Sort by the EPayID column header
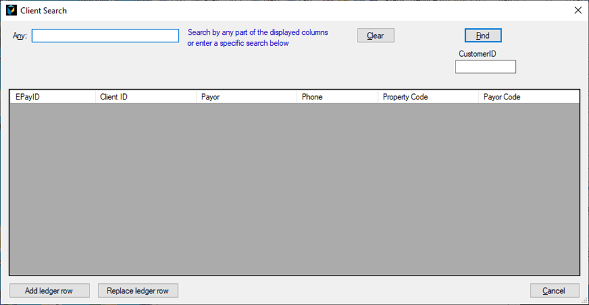Viewport: 589px width, 305px height. [52, 97]
